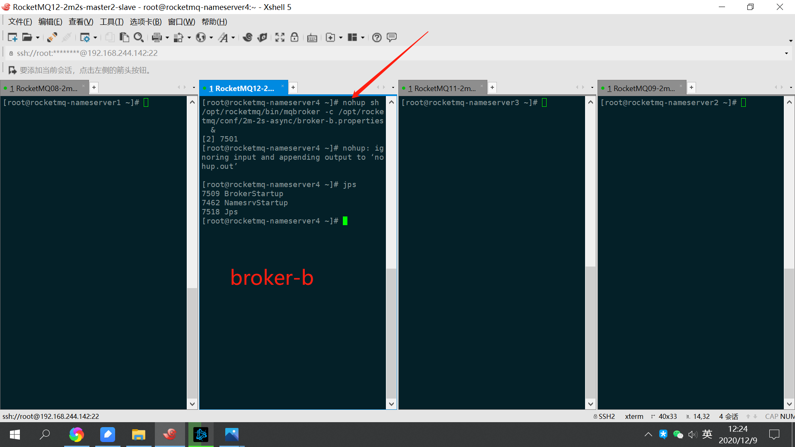The width and height of the screenshot is (795, 447).
Task: Open the 帮助(H) menu
Action: tap(214, 22)
